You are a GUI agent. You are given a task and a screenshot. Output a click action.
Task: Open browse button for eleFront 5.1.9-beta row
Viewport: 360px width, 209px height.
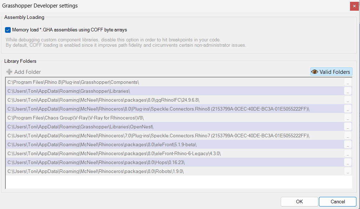348,144
